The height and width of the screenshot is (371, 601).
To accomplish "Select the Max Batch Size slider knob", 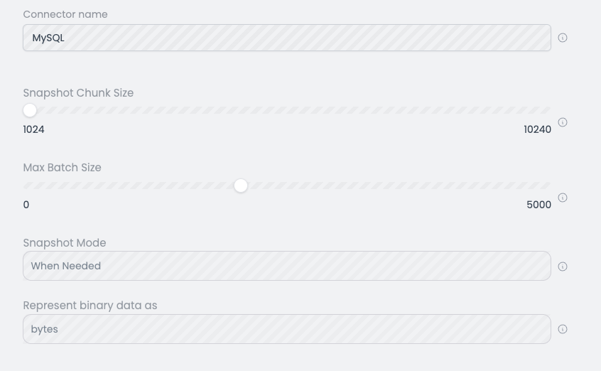I will pos(241,185).
